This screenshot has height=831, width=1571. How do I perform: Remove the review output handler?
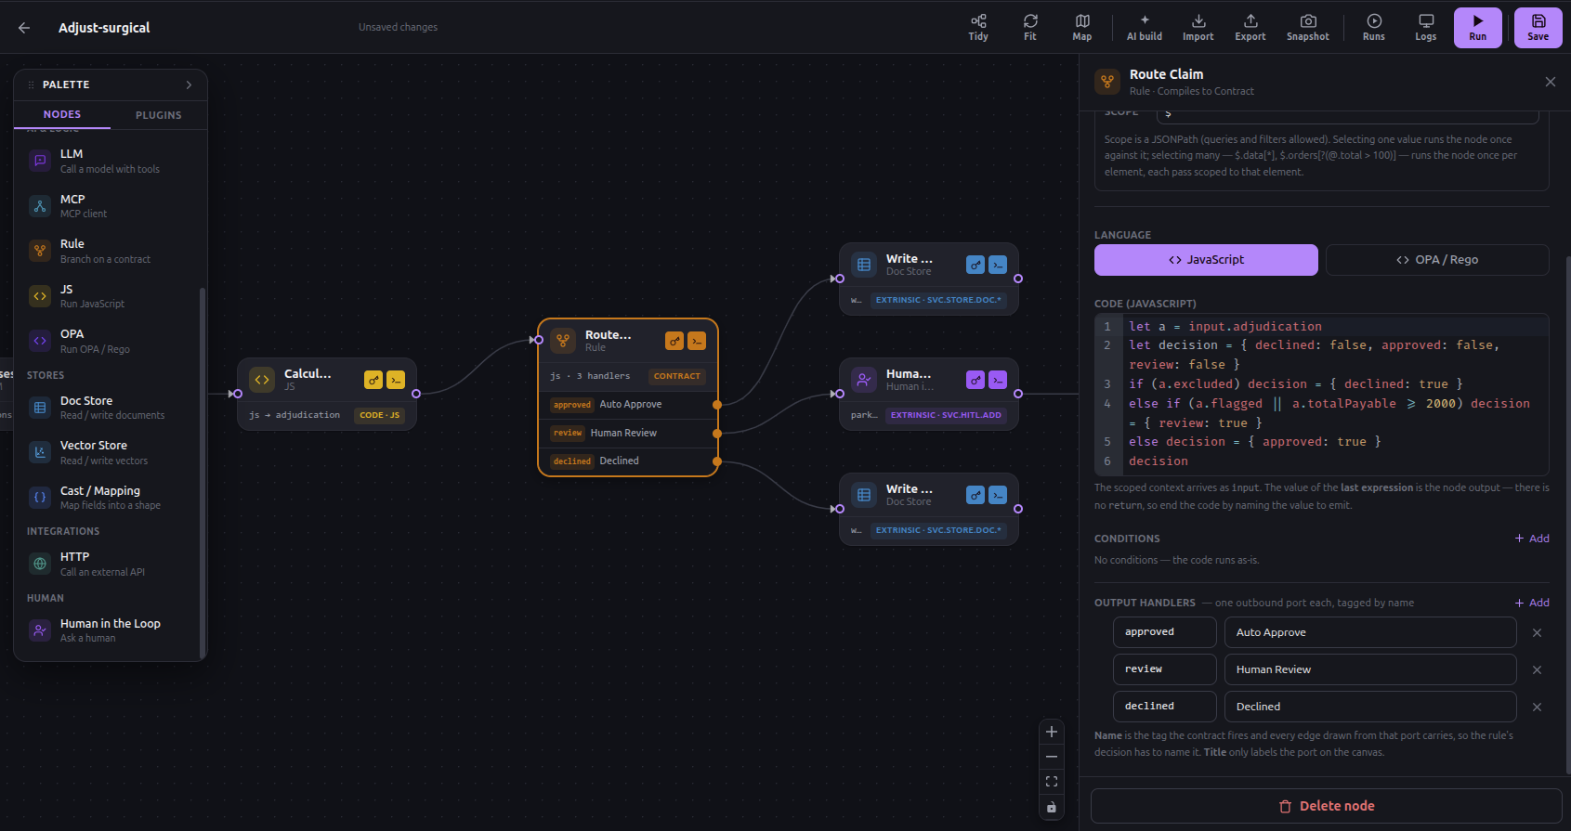[x=1537, y=669]
